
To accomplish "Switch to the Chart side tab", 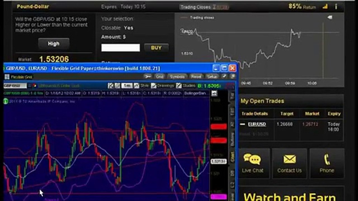I will coord(232,157).
